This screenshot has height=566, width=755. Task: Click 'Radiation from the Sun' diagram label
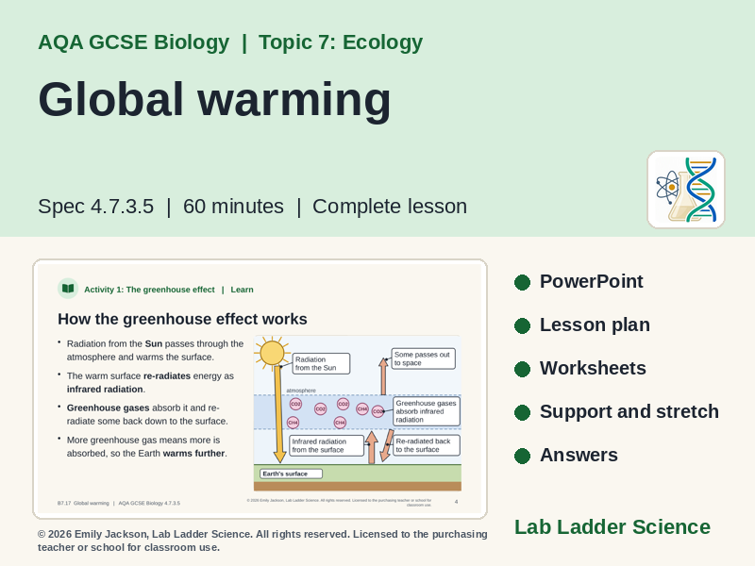coord(321,363)
